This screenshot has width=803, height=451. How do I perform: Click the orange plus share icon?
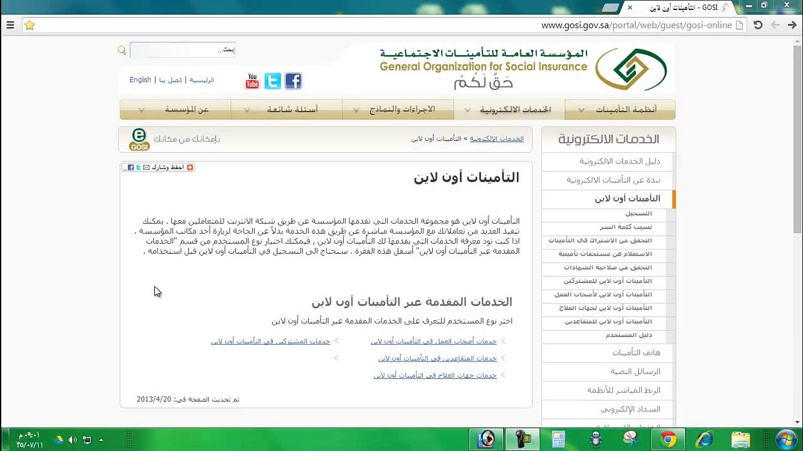point(190,167)
